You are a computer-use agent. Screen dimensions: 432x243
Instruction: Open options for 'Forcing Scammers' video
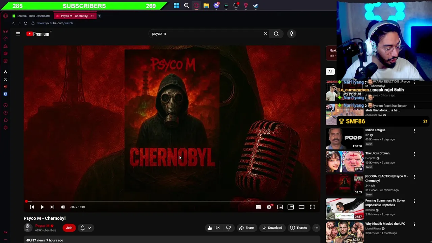pyautogui.click(x=414, y=201)
